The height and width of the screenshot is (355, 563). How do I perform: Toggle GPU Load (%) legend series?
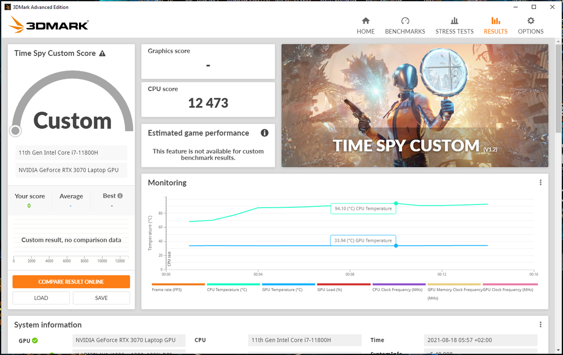(344, 287)
